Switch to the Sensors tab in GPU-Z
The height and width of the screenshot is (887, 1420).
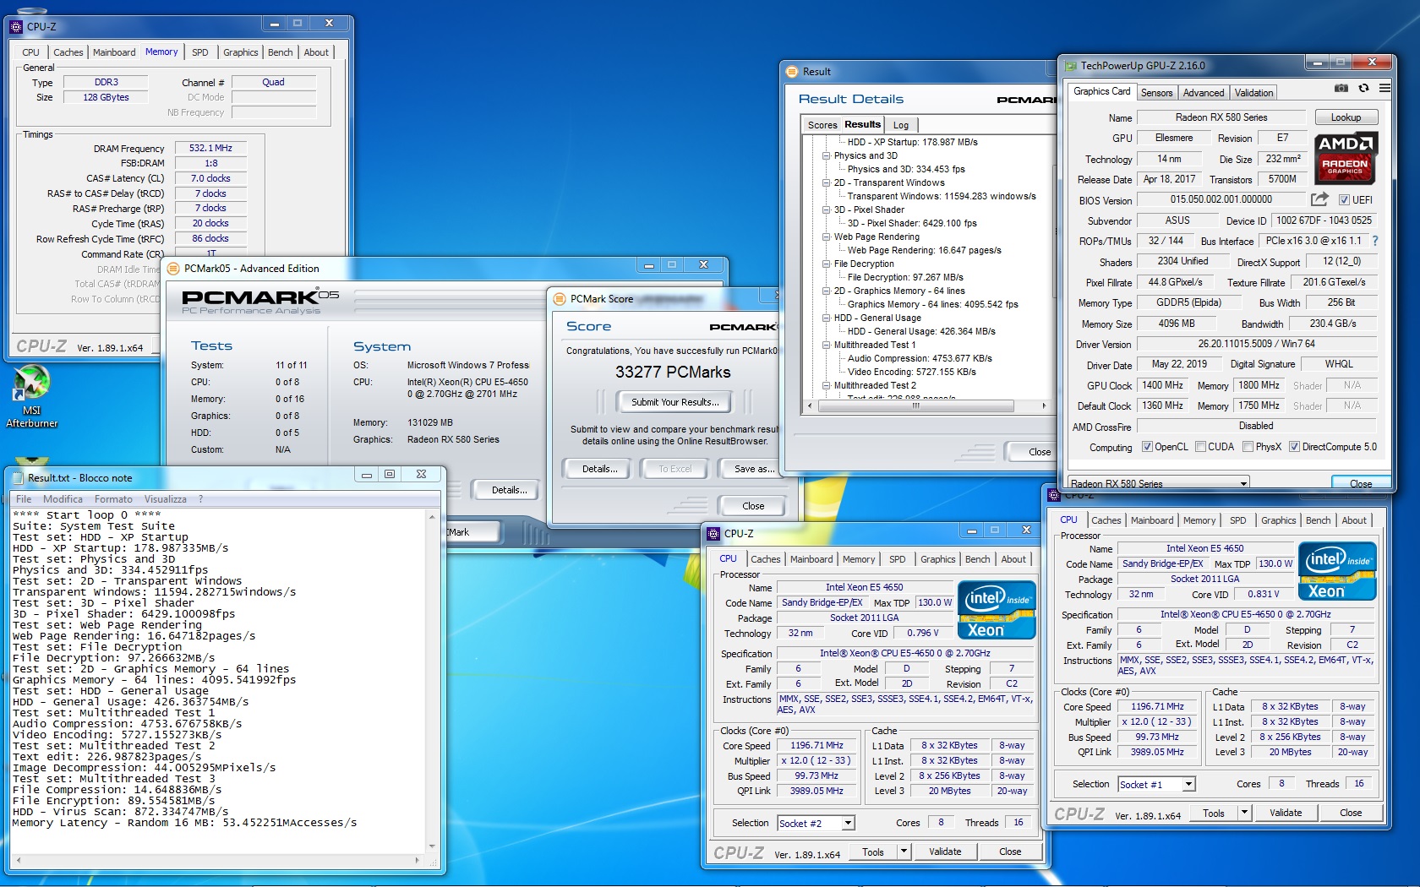(1156, 93)
